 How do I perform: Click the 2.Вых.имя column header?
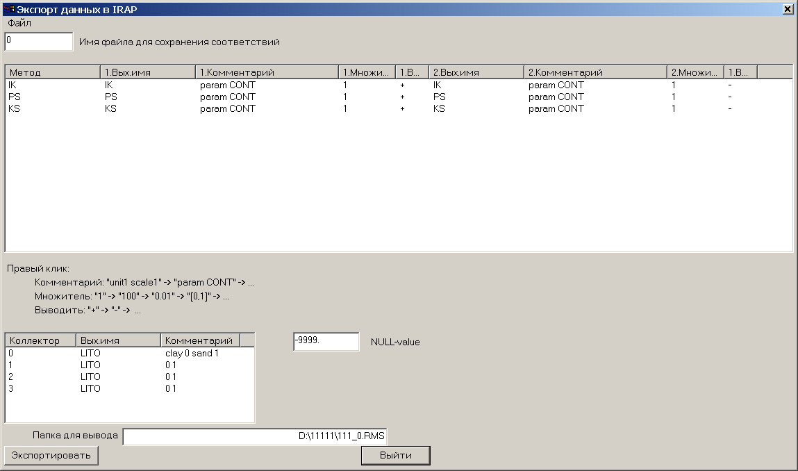tap(476, 72)
